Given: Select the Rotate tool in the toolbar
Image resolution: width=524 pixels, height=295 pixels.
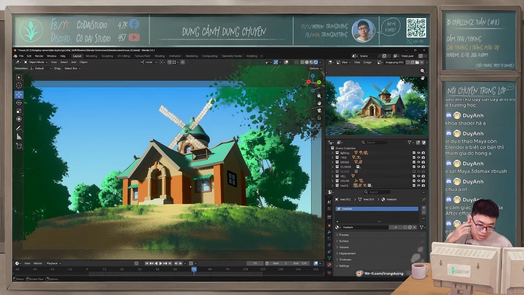Looking at the screenshot, I should click(19, 103).
